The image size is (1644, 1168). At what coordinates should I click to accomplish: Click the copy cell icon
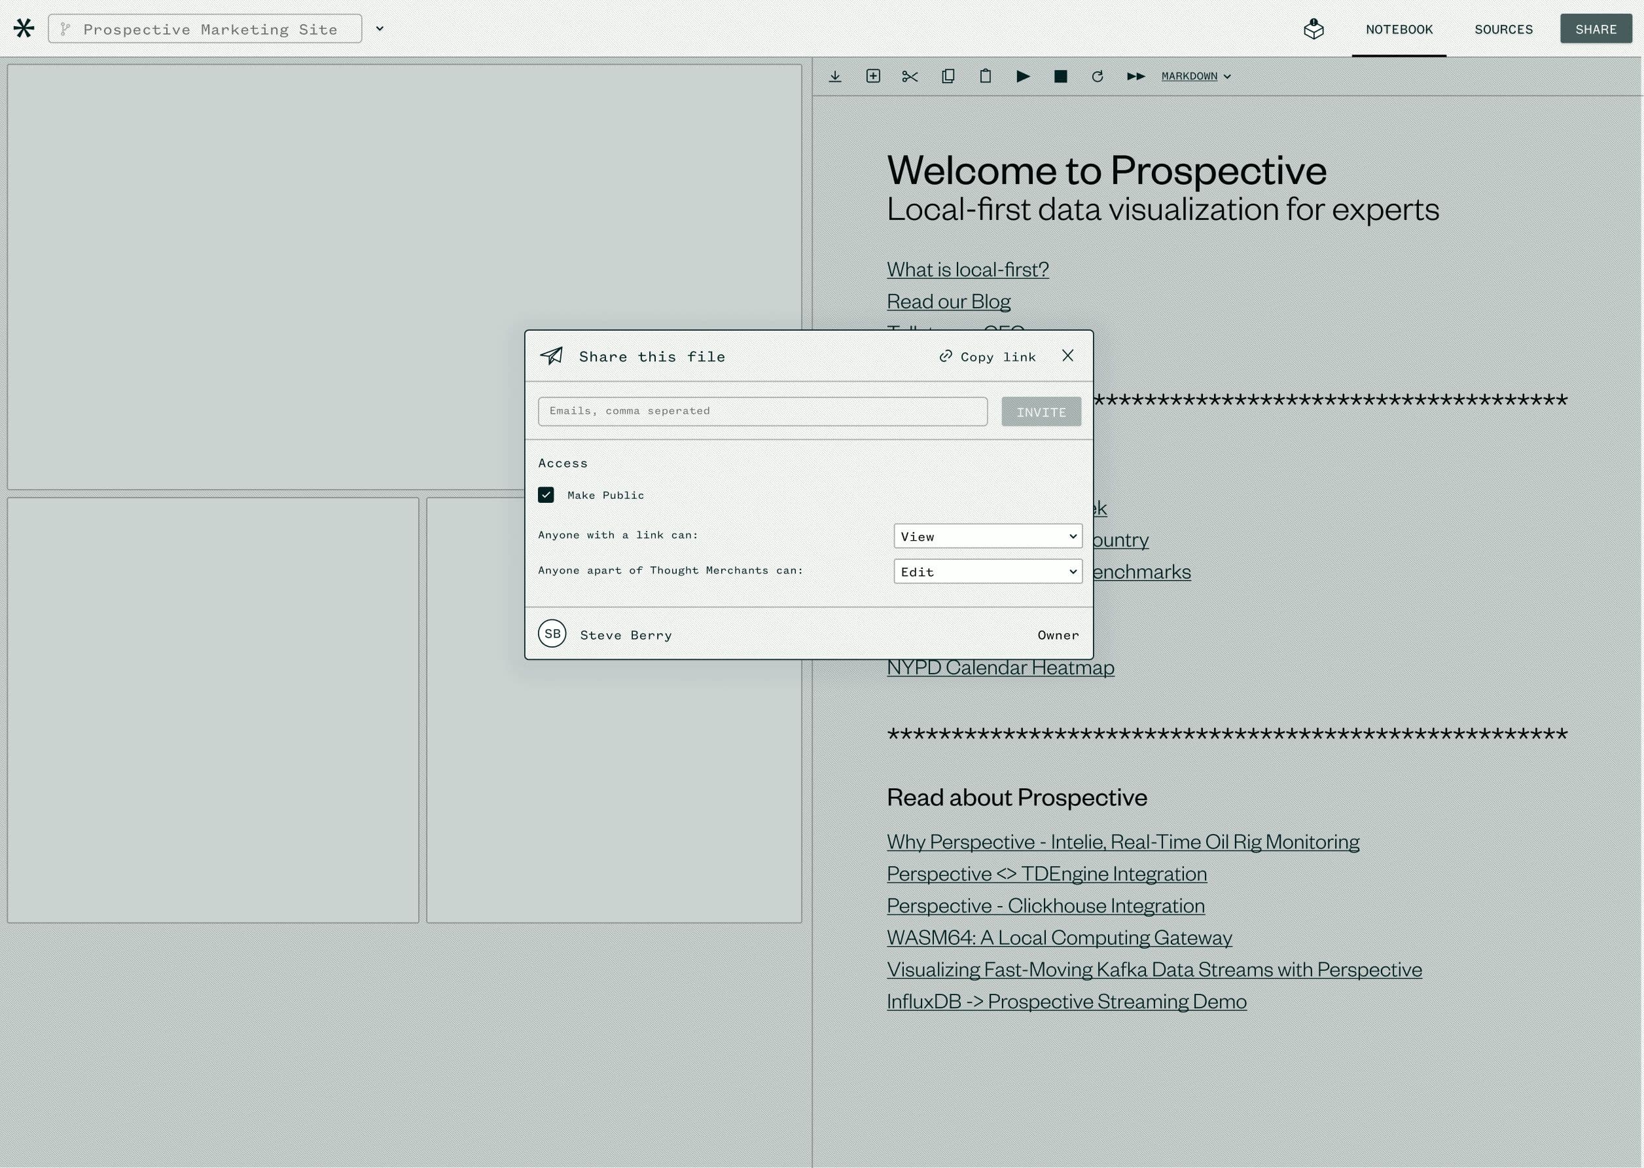click(x=948, y=76)
